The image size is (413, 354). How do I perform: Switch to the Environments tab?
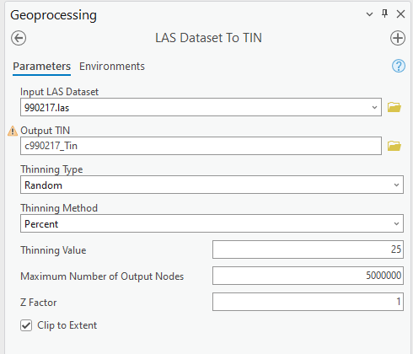click(x=112, y=67)
